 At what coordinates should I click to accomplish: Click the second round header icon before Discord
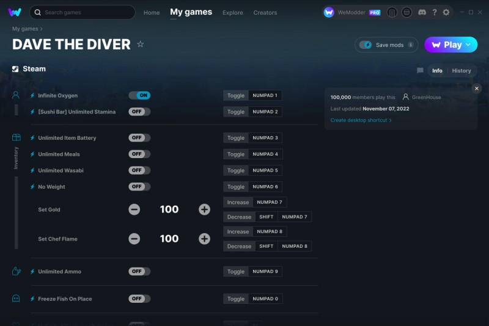[x=406, y=12]
